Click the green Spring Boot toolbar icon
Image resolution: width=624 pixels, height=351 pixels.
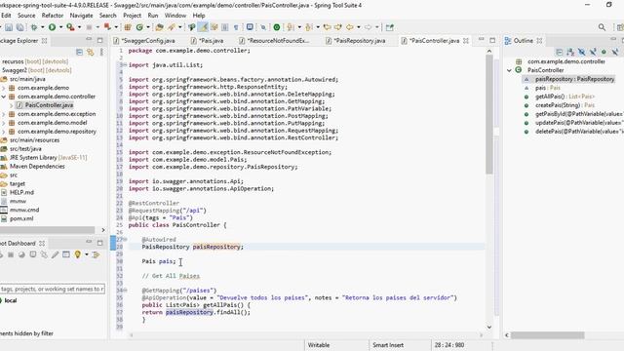(277, 27)
